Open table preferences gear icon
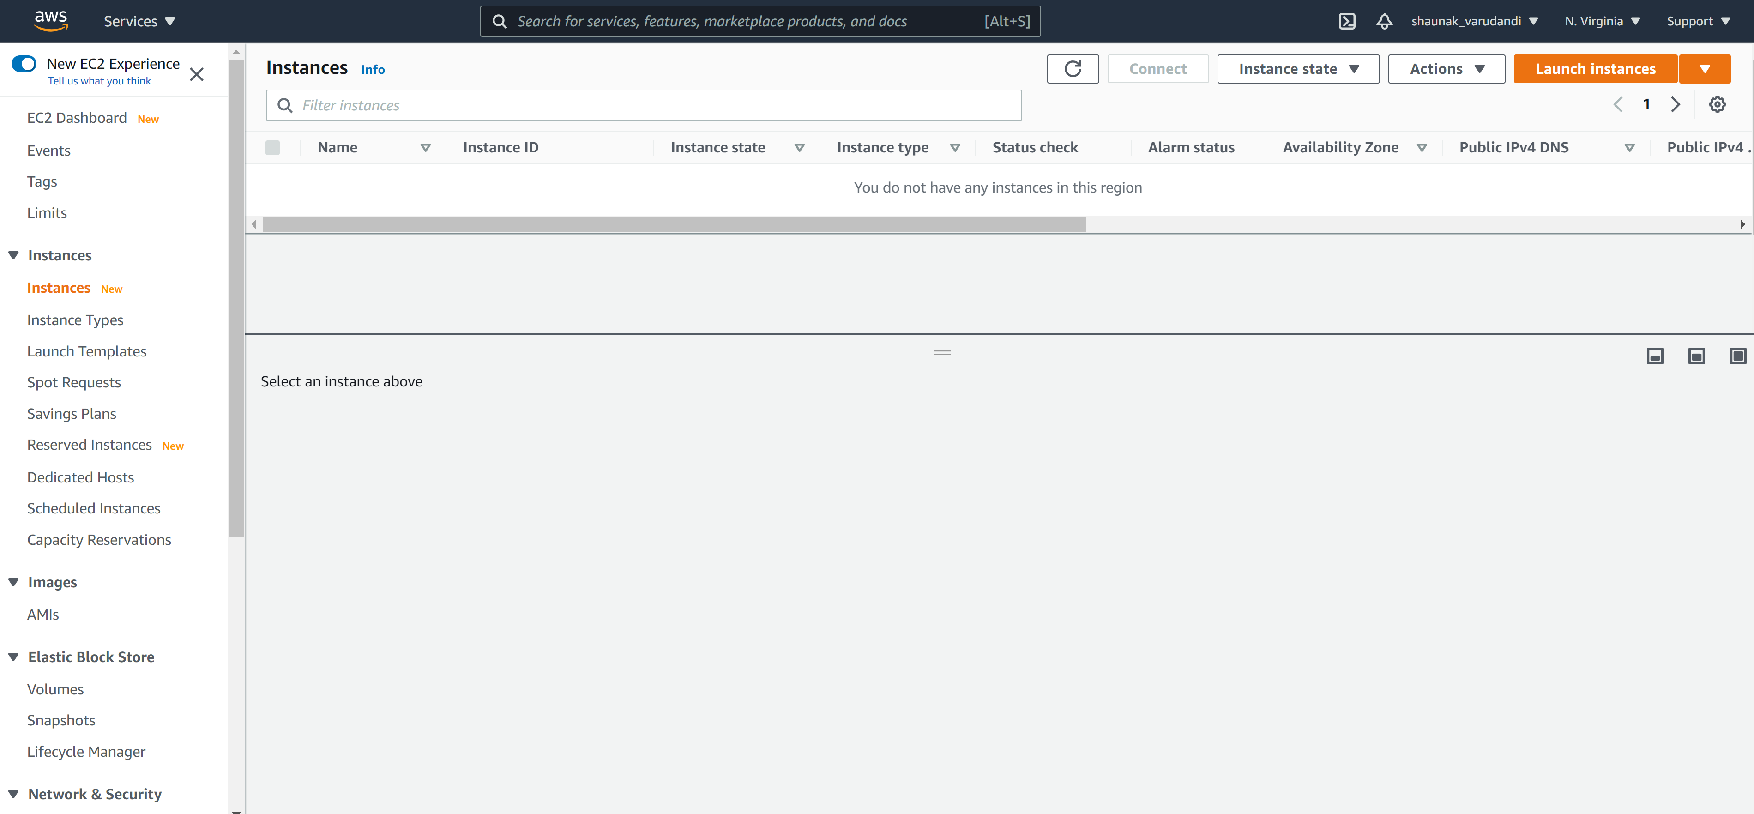This screenshot has width=1754, height=814. pos(1717,104)
